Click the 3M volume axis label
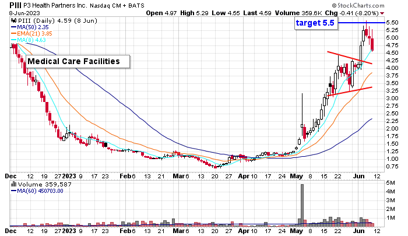Viewport: 408px width, 236px height. [391, 200]
